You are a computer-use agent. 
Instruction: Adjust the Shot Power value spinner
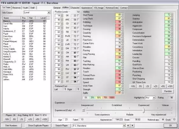(x=122, y=15)
